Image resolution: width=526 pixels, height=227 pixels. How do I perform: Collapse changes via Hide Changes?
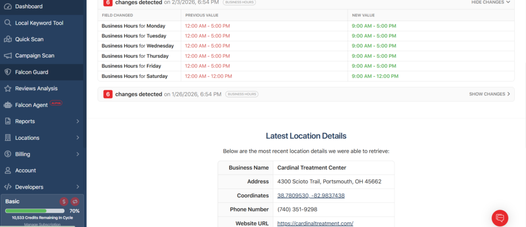pyautogui.click(x=491, y=2)
